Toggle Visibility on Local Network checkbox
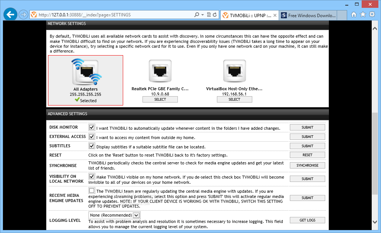 pos(92,176)
